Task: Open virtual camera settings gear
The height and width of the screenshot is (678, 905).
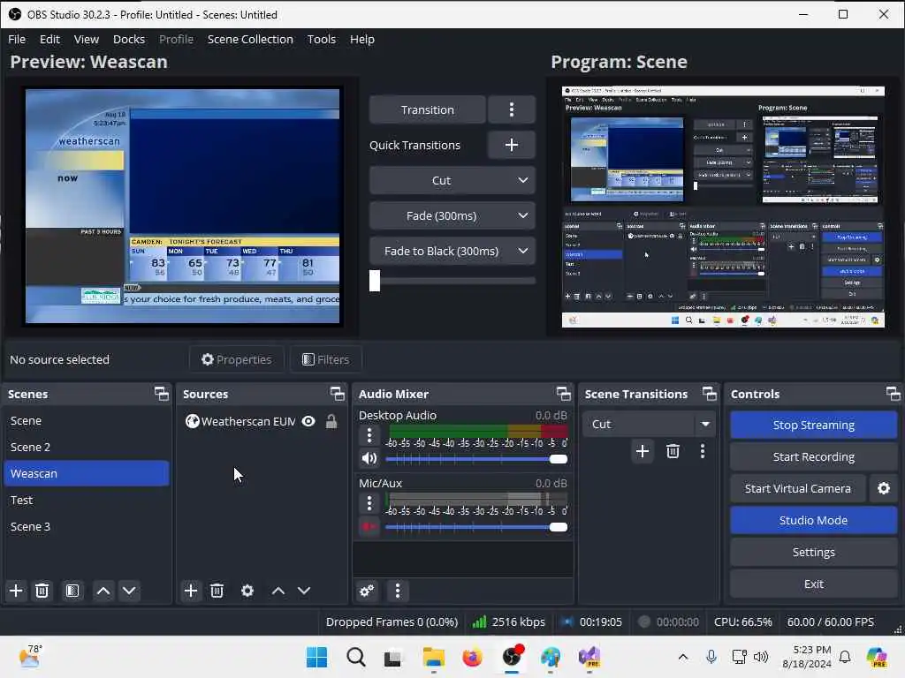Action: (x=884, y=488)
